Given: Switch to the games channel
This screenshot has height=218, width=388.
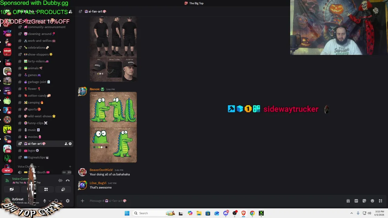Looking at the screenshot, I should coord(45,75).
